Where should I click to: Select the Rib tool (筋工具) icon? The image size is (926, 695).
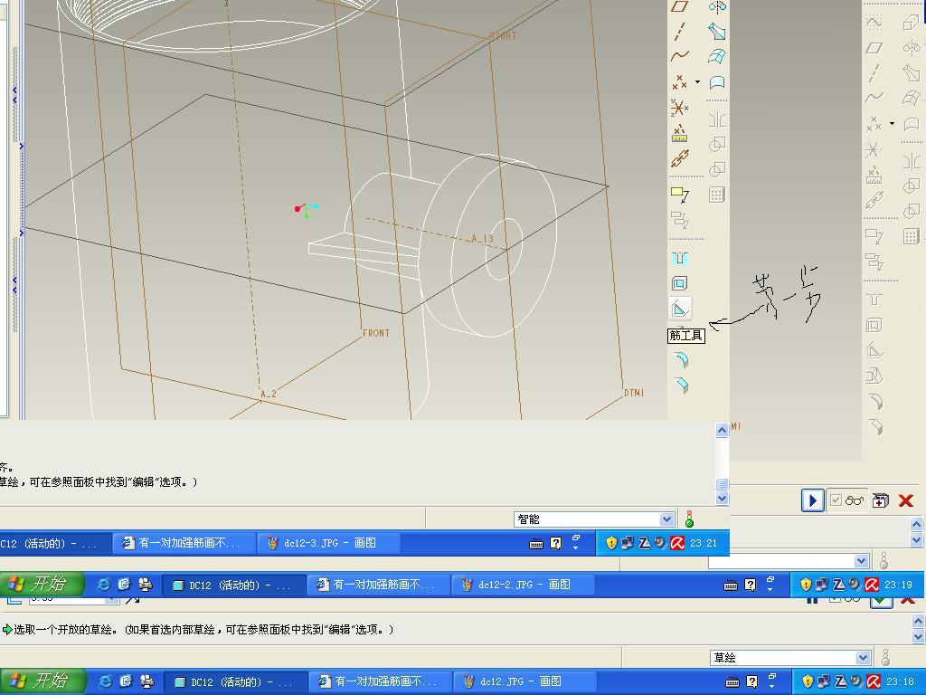680,309
